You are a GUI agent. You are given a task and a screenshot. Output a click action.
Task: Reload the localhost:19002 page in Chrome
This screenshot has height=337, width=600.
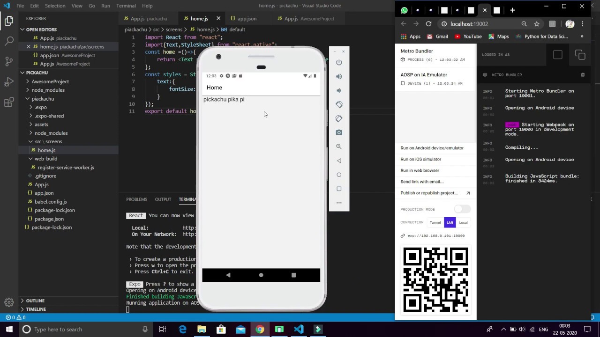428,24
